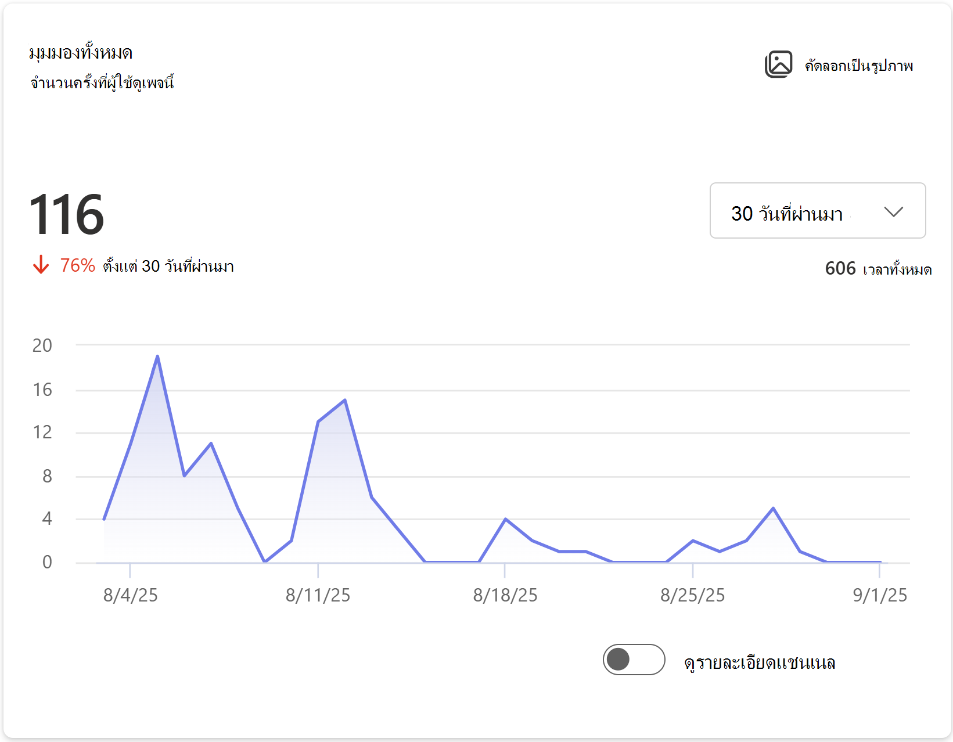Click the ตั้งแต่ 30 วันที่ผ่านมา comparison text
Image resolution: width=953 pixels, height=742 pixels.
pyautogui.click(x=168, y=266)
